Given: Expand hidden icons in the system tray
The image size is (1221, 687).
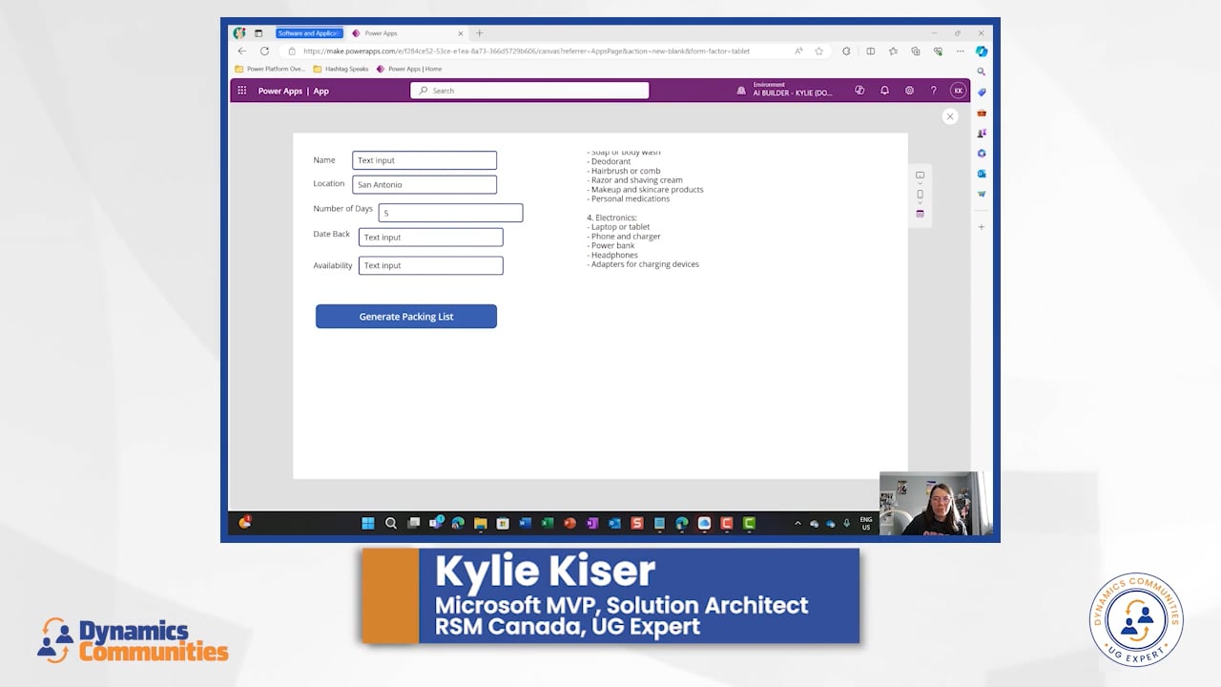Looking at the screenshot, I should pos(797,523).
